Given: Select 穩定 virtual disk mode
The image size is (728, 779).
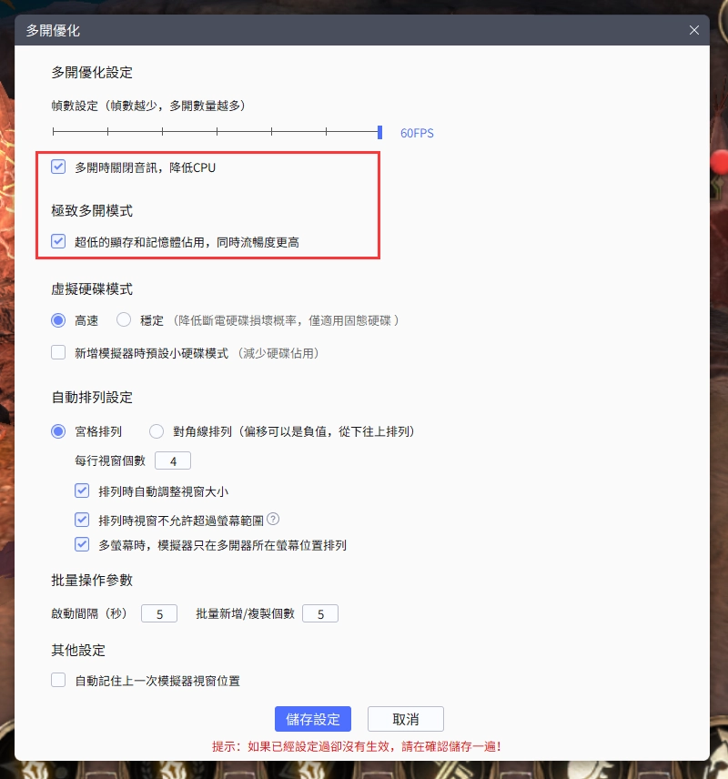Looking at the screenshot, I should tap(124, 320).
